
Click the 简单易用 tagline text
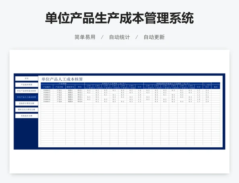85,37
